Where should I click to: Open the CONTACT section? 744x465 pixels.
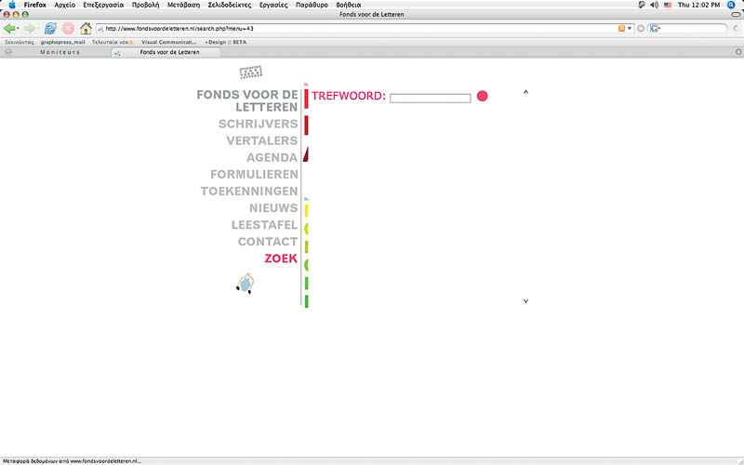[268, 242]
